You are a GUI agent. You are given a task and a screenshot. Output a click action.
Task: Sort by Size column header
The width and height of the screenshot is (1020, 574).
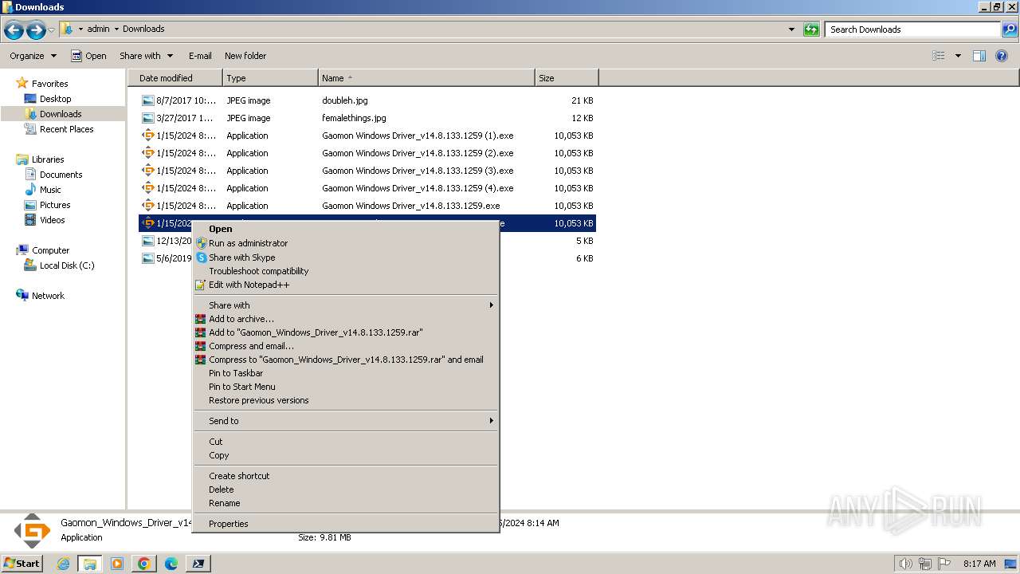[567, 78]
